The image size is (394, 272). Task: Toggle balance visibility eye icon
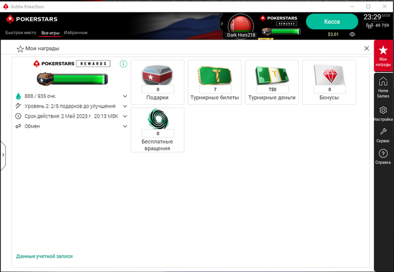(352, 34)
